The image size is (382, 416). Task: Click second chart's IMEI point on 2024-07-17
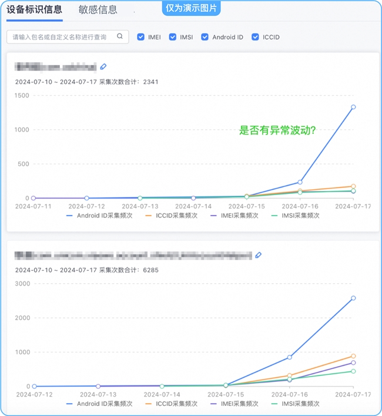click(353, 363)
